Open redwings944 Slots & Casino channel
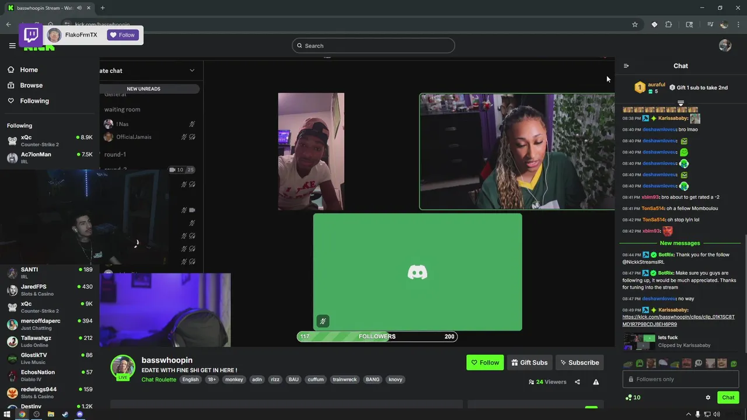Viewport: 747px width, 420px height. (50, 393)
